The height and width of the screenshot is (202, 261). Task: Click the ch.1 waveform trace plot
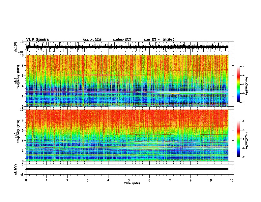(x=127, y=47)
